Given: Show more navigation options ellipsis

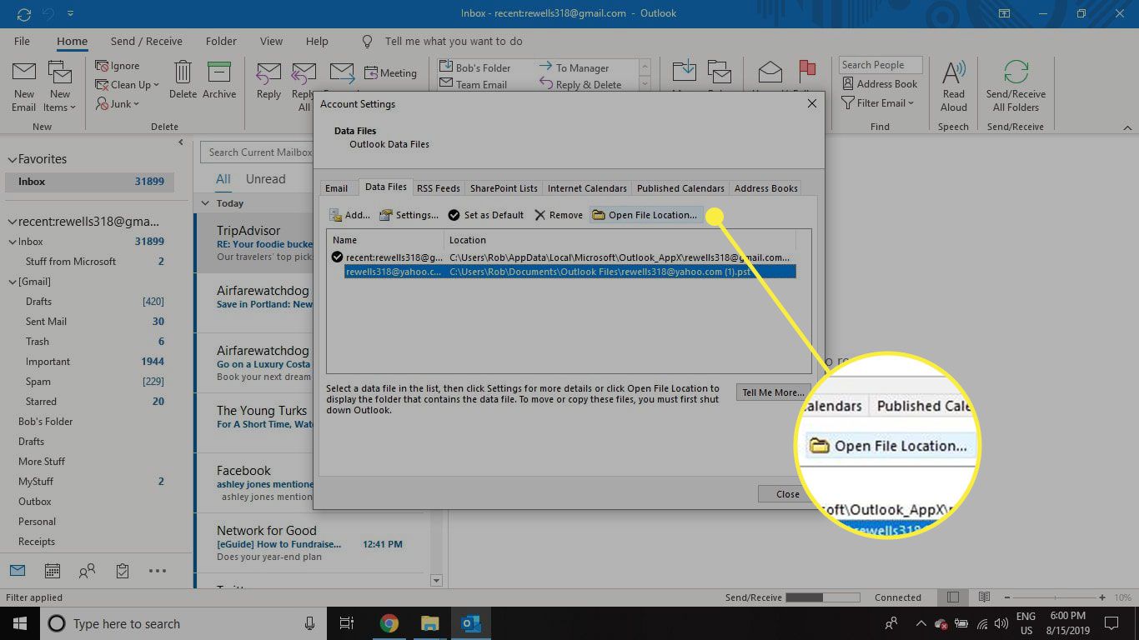Looking at the screenshot, I should [158, 571].
